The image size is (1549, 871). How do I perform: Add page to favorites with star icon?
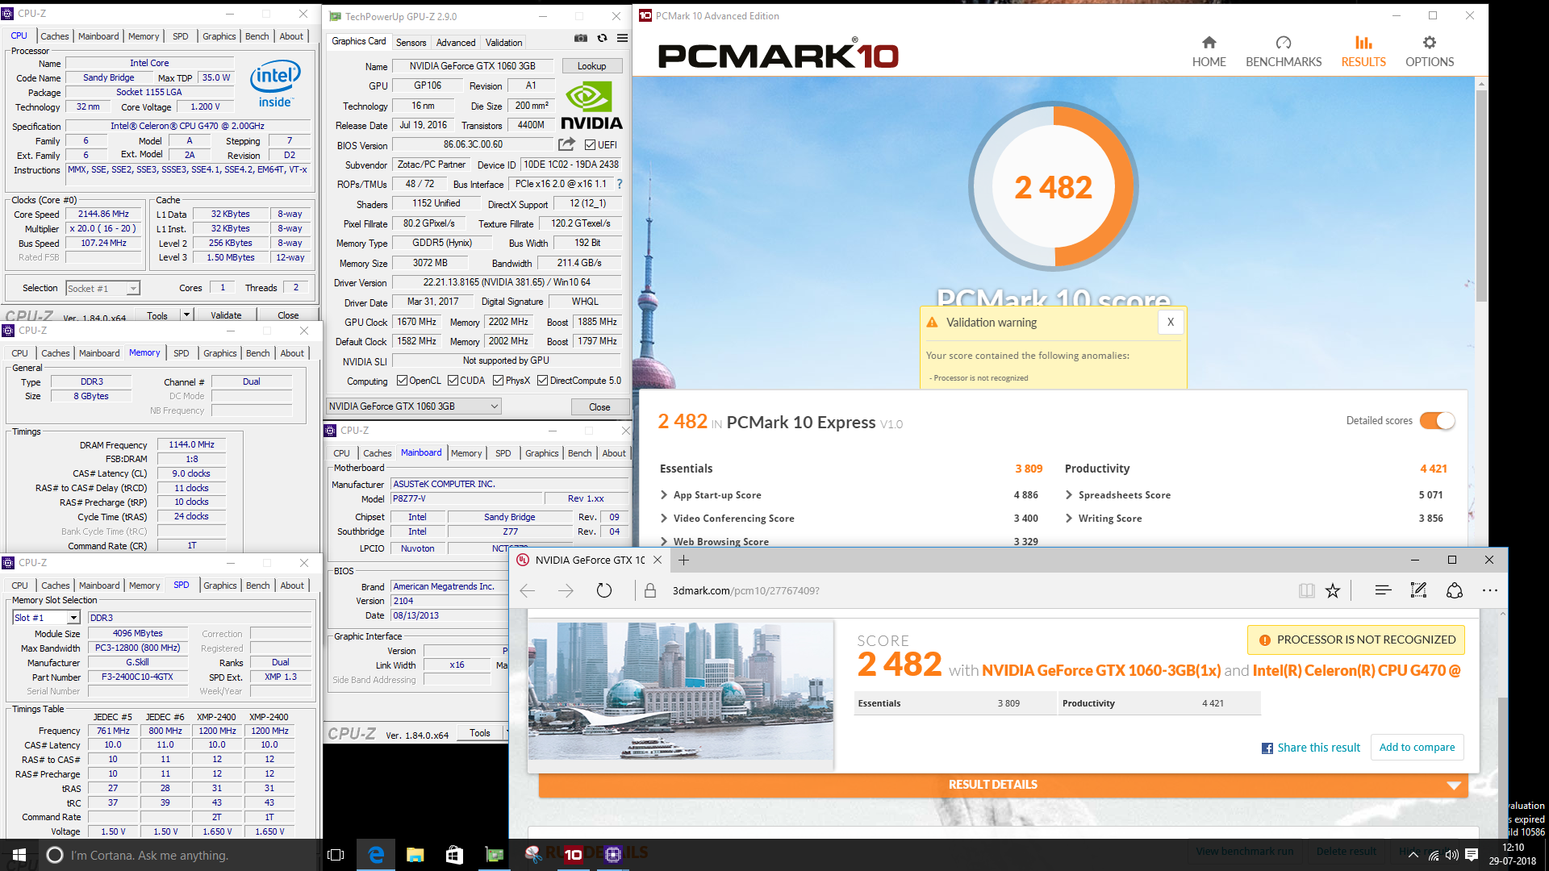1333,590
